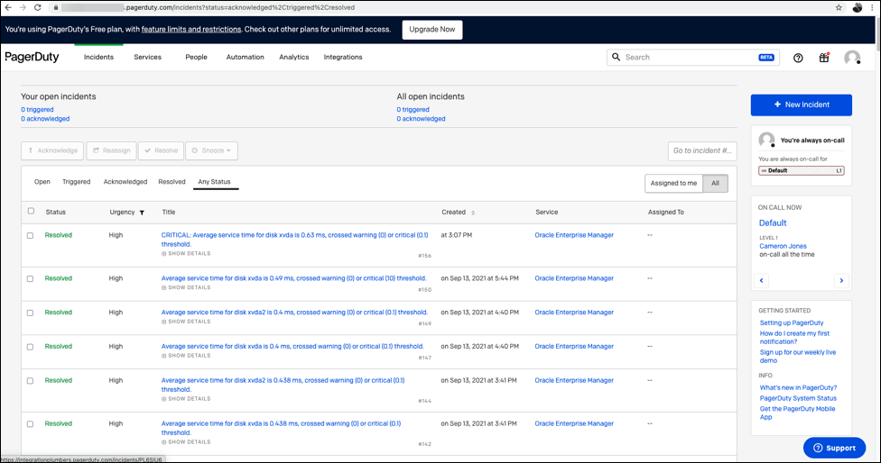Switch to the Acknowledged status tab
This screenshot has width=881, height=463.
[125, 182]
